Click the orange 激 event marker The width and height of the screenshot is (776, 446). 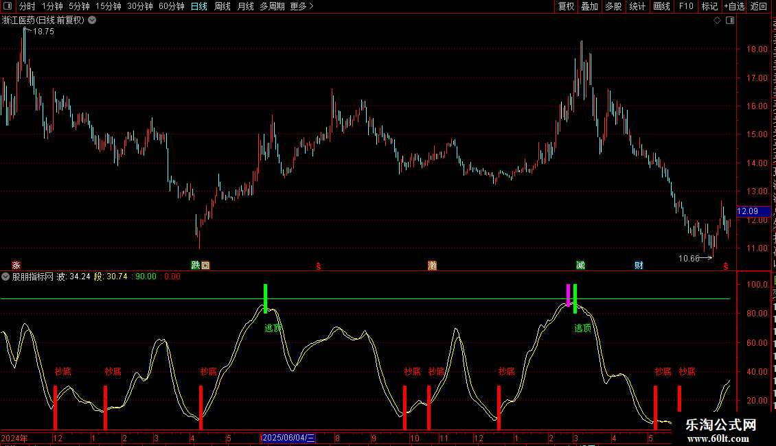[432, 266]
